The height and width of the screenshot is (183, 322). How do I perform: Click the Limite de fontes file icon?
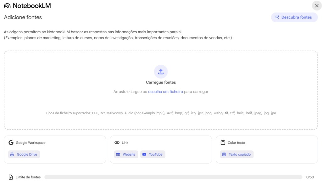click(x=11, y=177)
